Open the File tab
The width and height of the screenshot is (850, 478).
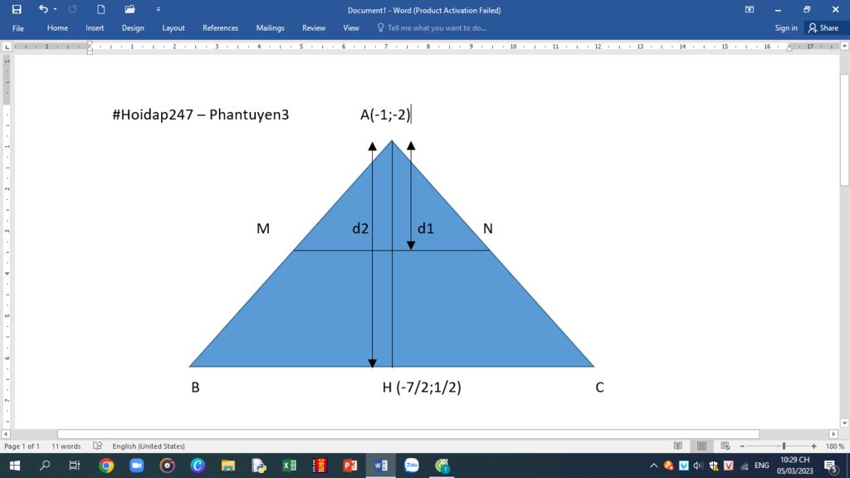[x=18, y=28]
